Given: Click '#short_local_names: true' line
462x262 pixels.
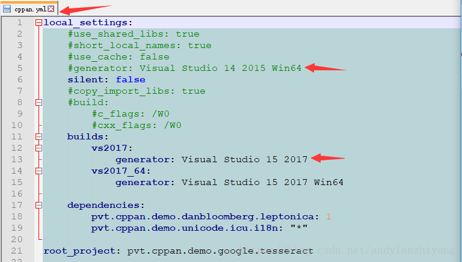Looking at the screenshot, I should (x=140, y=46).
